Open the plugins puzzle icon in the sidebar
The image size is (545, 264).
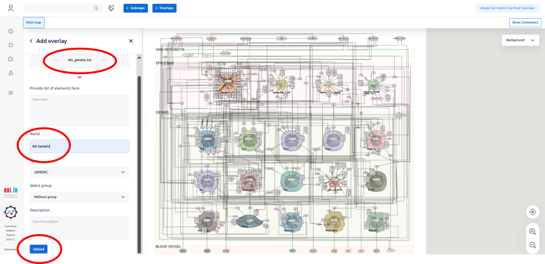click(x=11, y=58)
